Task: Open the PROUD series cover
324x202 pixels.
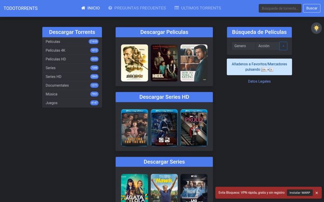Action: [194, 128]
